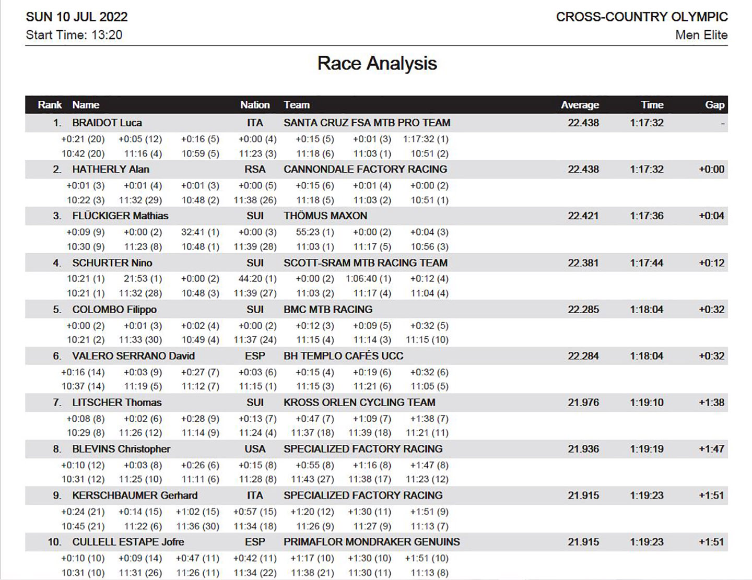The image size is (752, 580).
Task: Click rider name VALERO SERRANO David
Action: pyautogui.click(x=133, y=356)
